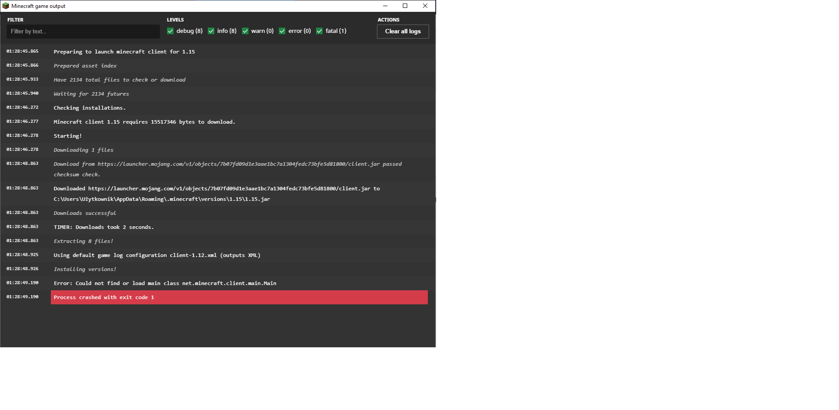This screenshot has width=839, height=410.
Task: Click the path line ending in 1.15.jar
Action: [162, 199]
